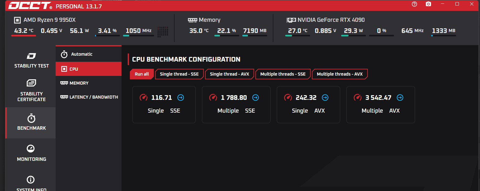Select the CPU benchmark entry

(x=89, y=69)
